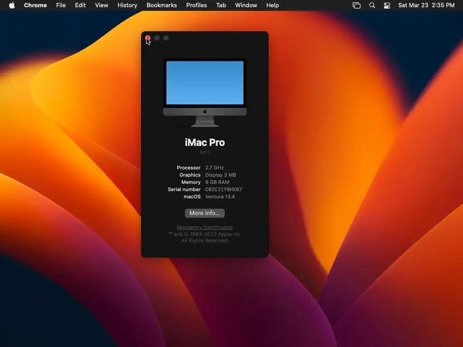Click the More Info... button

[x=205, y=213]
